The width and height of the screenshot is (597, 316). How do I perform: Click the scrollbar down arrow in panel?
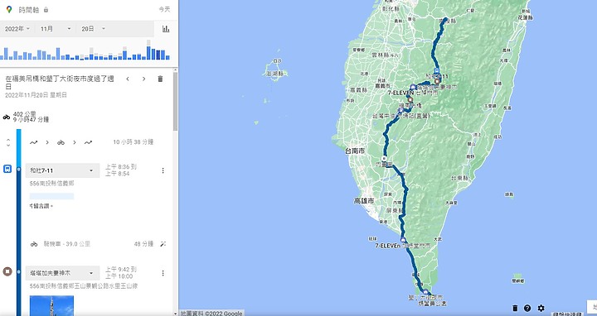(x=176, y=314)
